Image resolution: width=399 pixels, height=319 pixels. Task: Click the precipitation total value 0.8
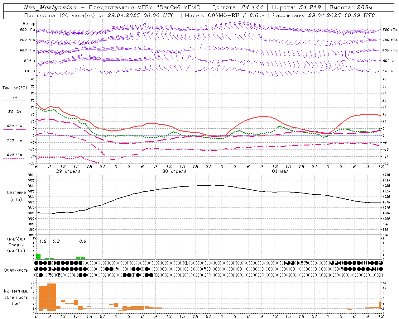coord(83,241)
